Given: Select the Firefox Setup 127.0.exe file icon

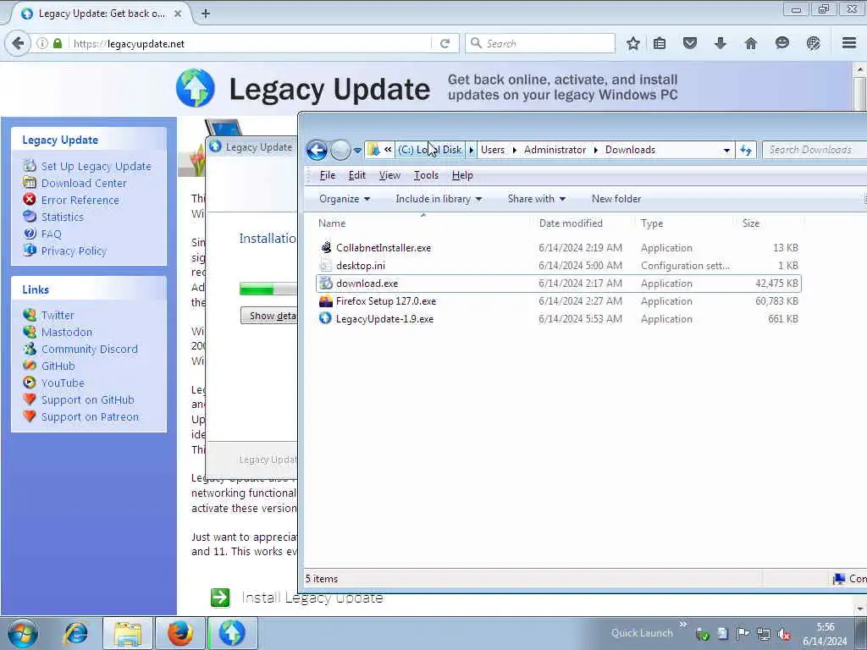Looking at the screenshot, I should point(326,301).
